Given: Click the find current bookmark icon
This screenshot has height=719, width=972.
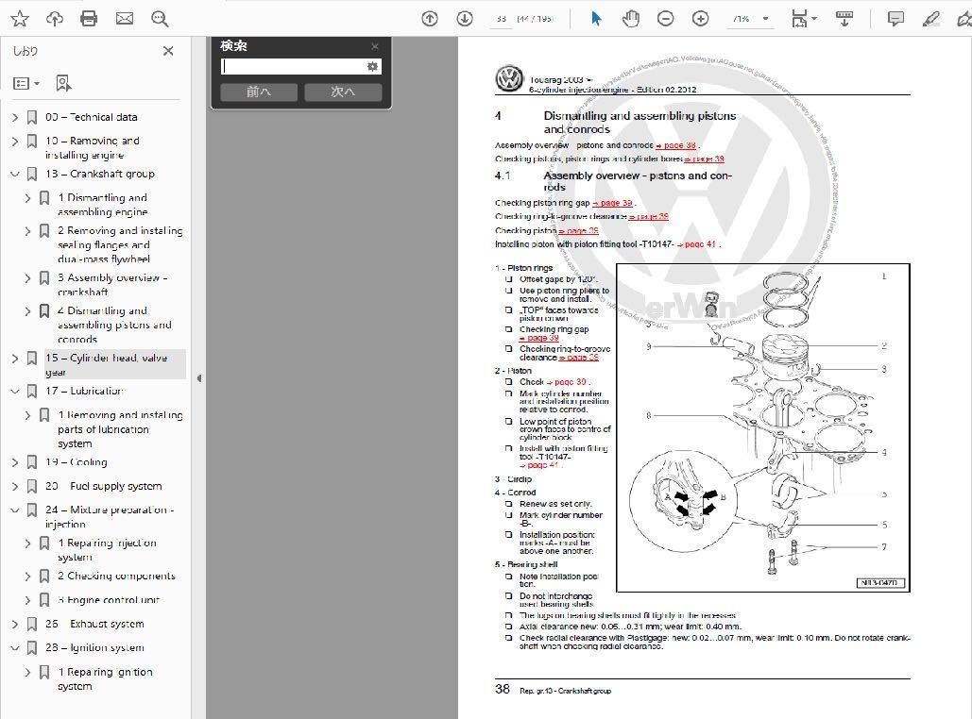Looking at the screenshot, I should click(63, 83).
